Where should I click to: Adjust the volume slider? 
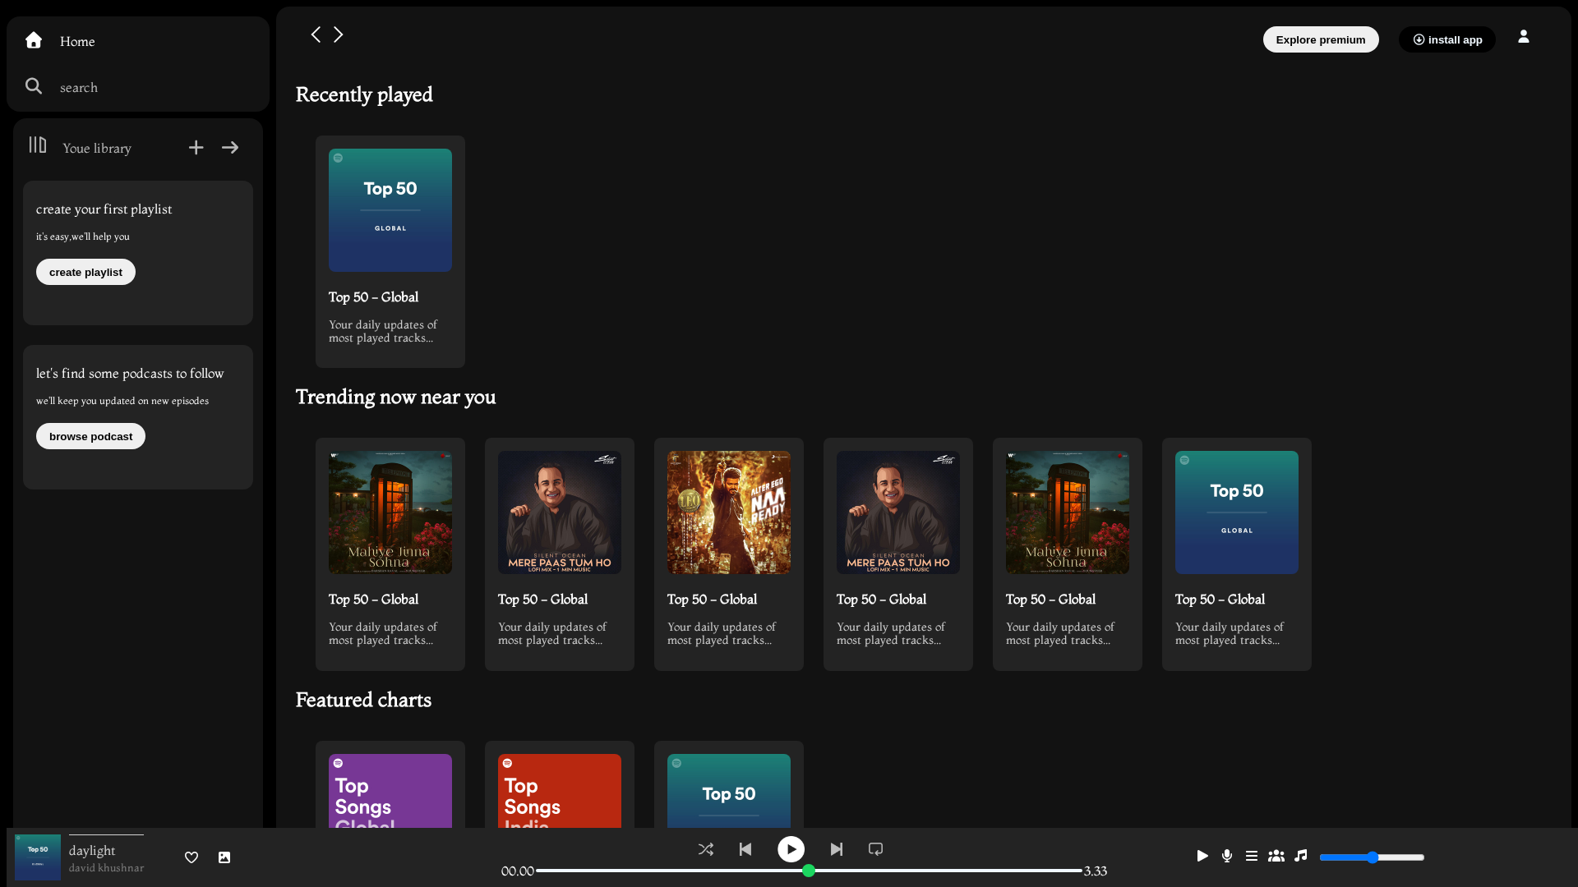point(1372,857)
